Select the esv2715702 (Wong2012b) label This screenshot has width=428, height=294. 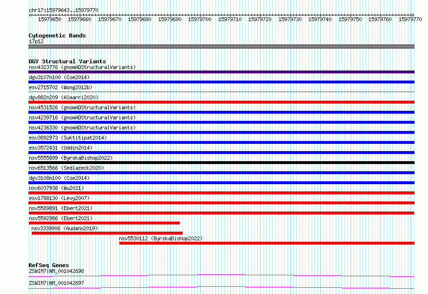[x=61, y=87]
